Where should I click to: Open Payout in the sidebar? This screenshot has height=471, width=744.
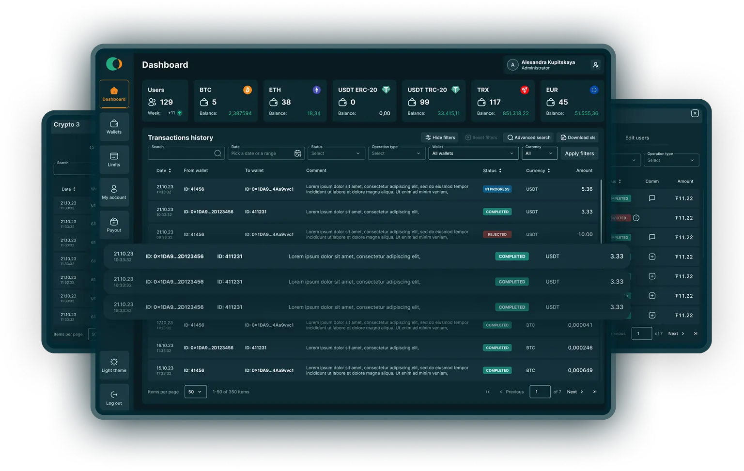click(x=114, y=225)
